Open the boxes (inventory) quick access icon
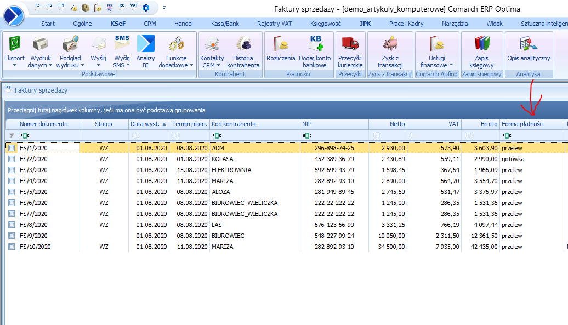Image resolution: width=568 pixels, height=325 pixels. pyautogui.click(x=86, y=7)
